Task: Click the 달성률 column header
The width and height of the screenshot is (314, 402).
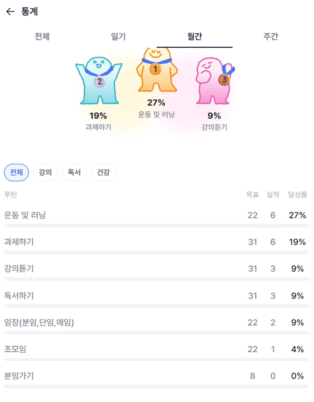Action: (x=297, y=195)
